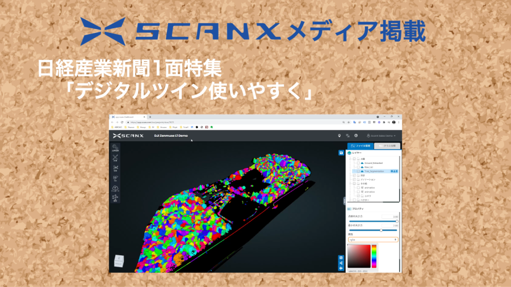The height and width of the screenshot is (287, 511).
Task: Click the table view icon at viewport bottom-right
Action: coord(341,258)
